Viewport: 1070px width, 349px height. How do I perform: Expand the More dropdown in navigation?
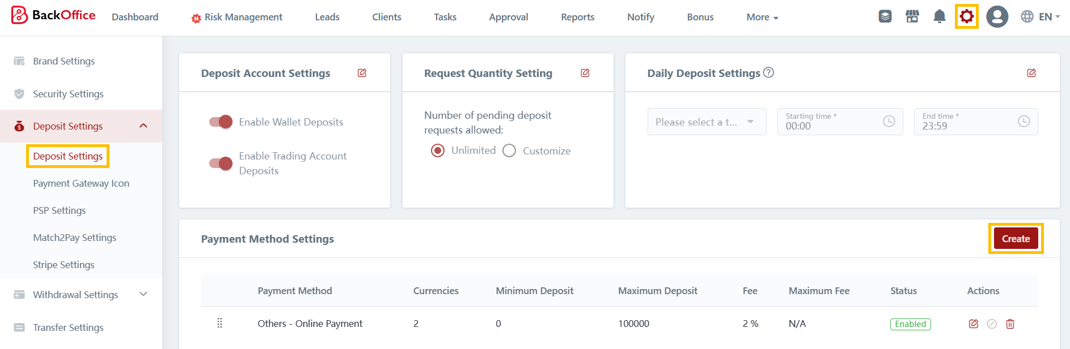click(x=762, y=17)
